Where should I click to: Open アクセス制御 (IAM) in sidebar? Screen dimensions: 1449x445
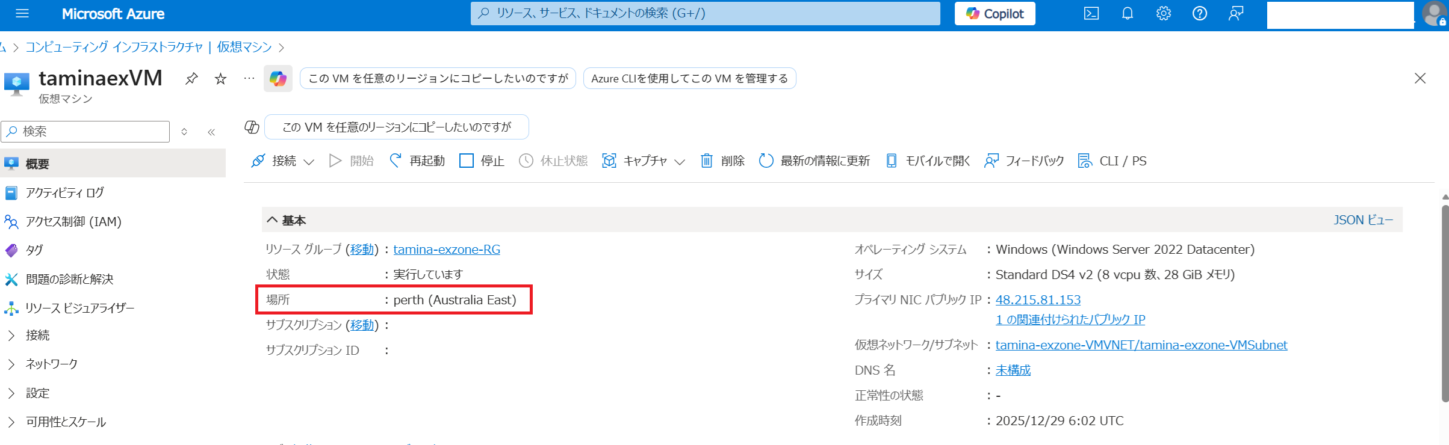pos(73,221)
